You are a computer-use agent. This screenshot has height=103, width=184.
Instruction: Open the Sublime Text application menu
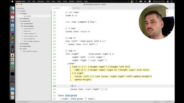tap(20, 1)
